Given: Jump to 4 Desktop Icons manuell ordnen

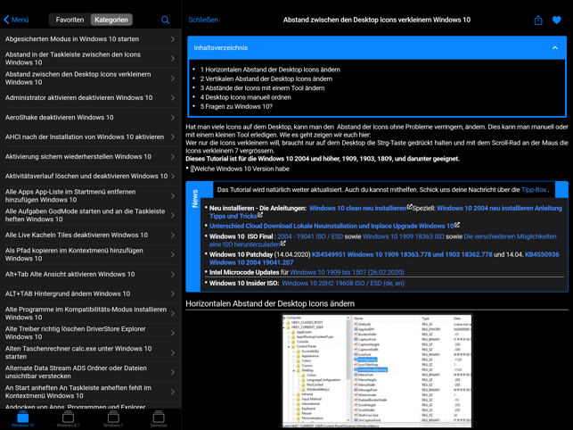Looking at the screenshot, I should 246,97.
